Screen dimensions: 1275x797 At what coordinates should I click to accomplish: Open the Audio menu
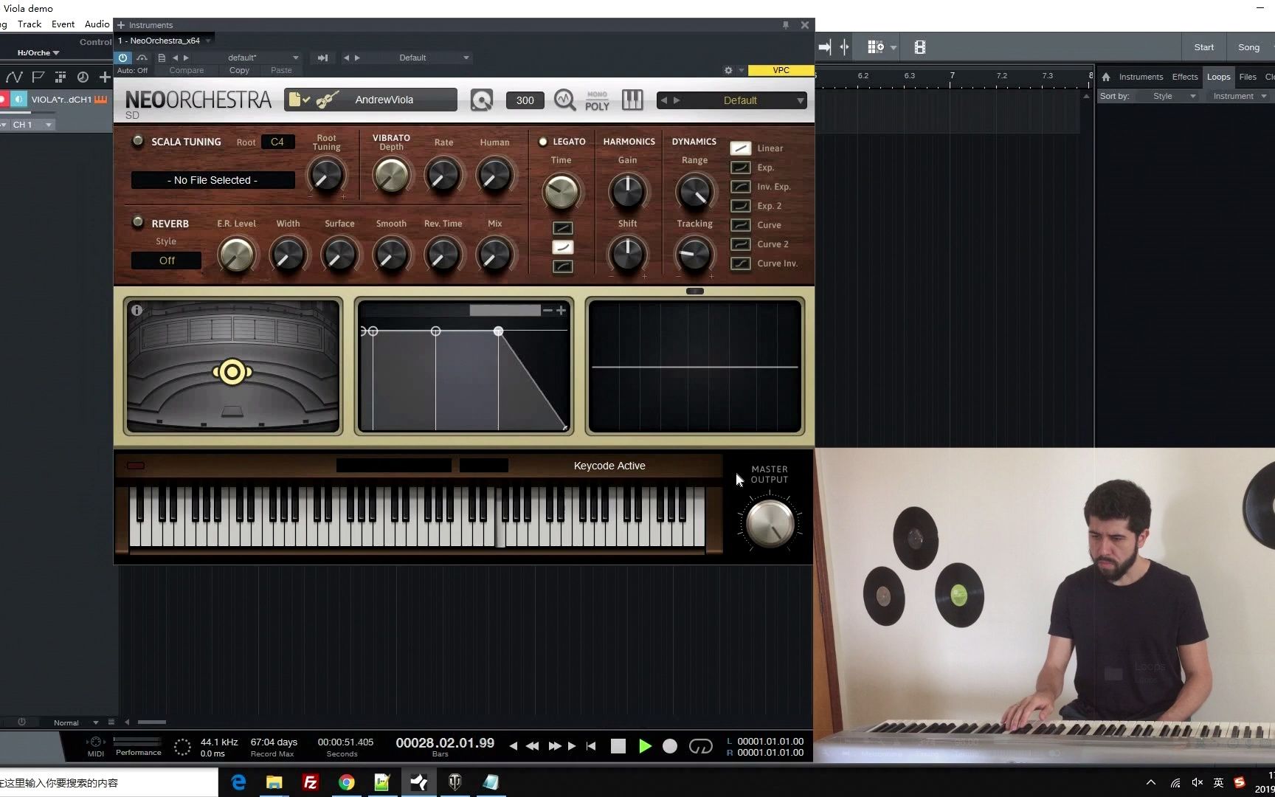97,24
